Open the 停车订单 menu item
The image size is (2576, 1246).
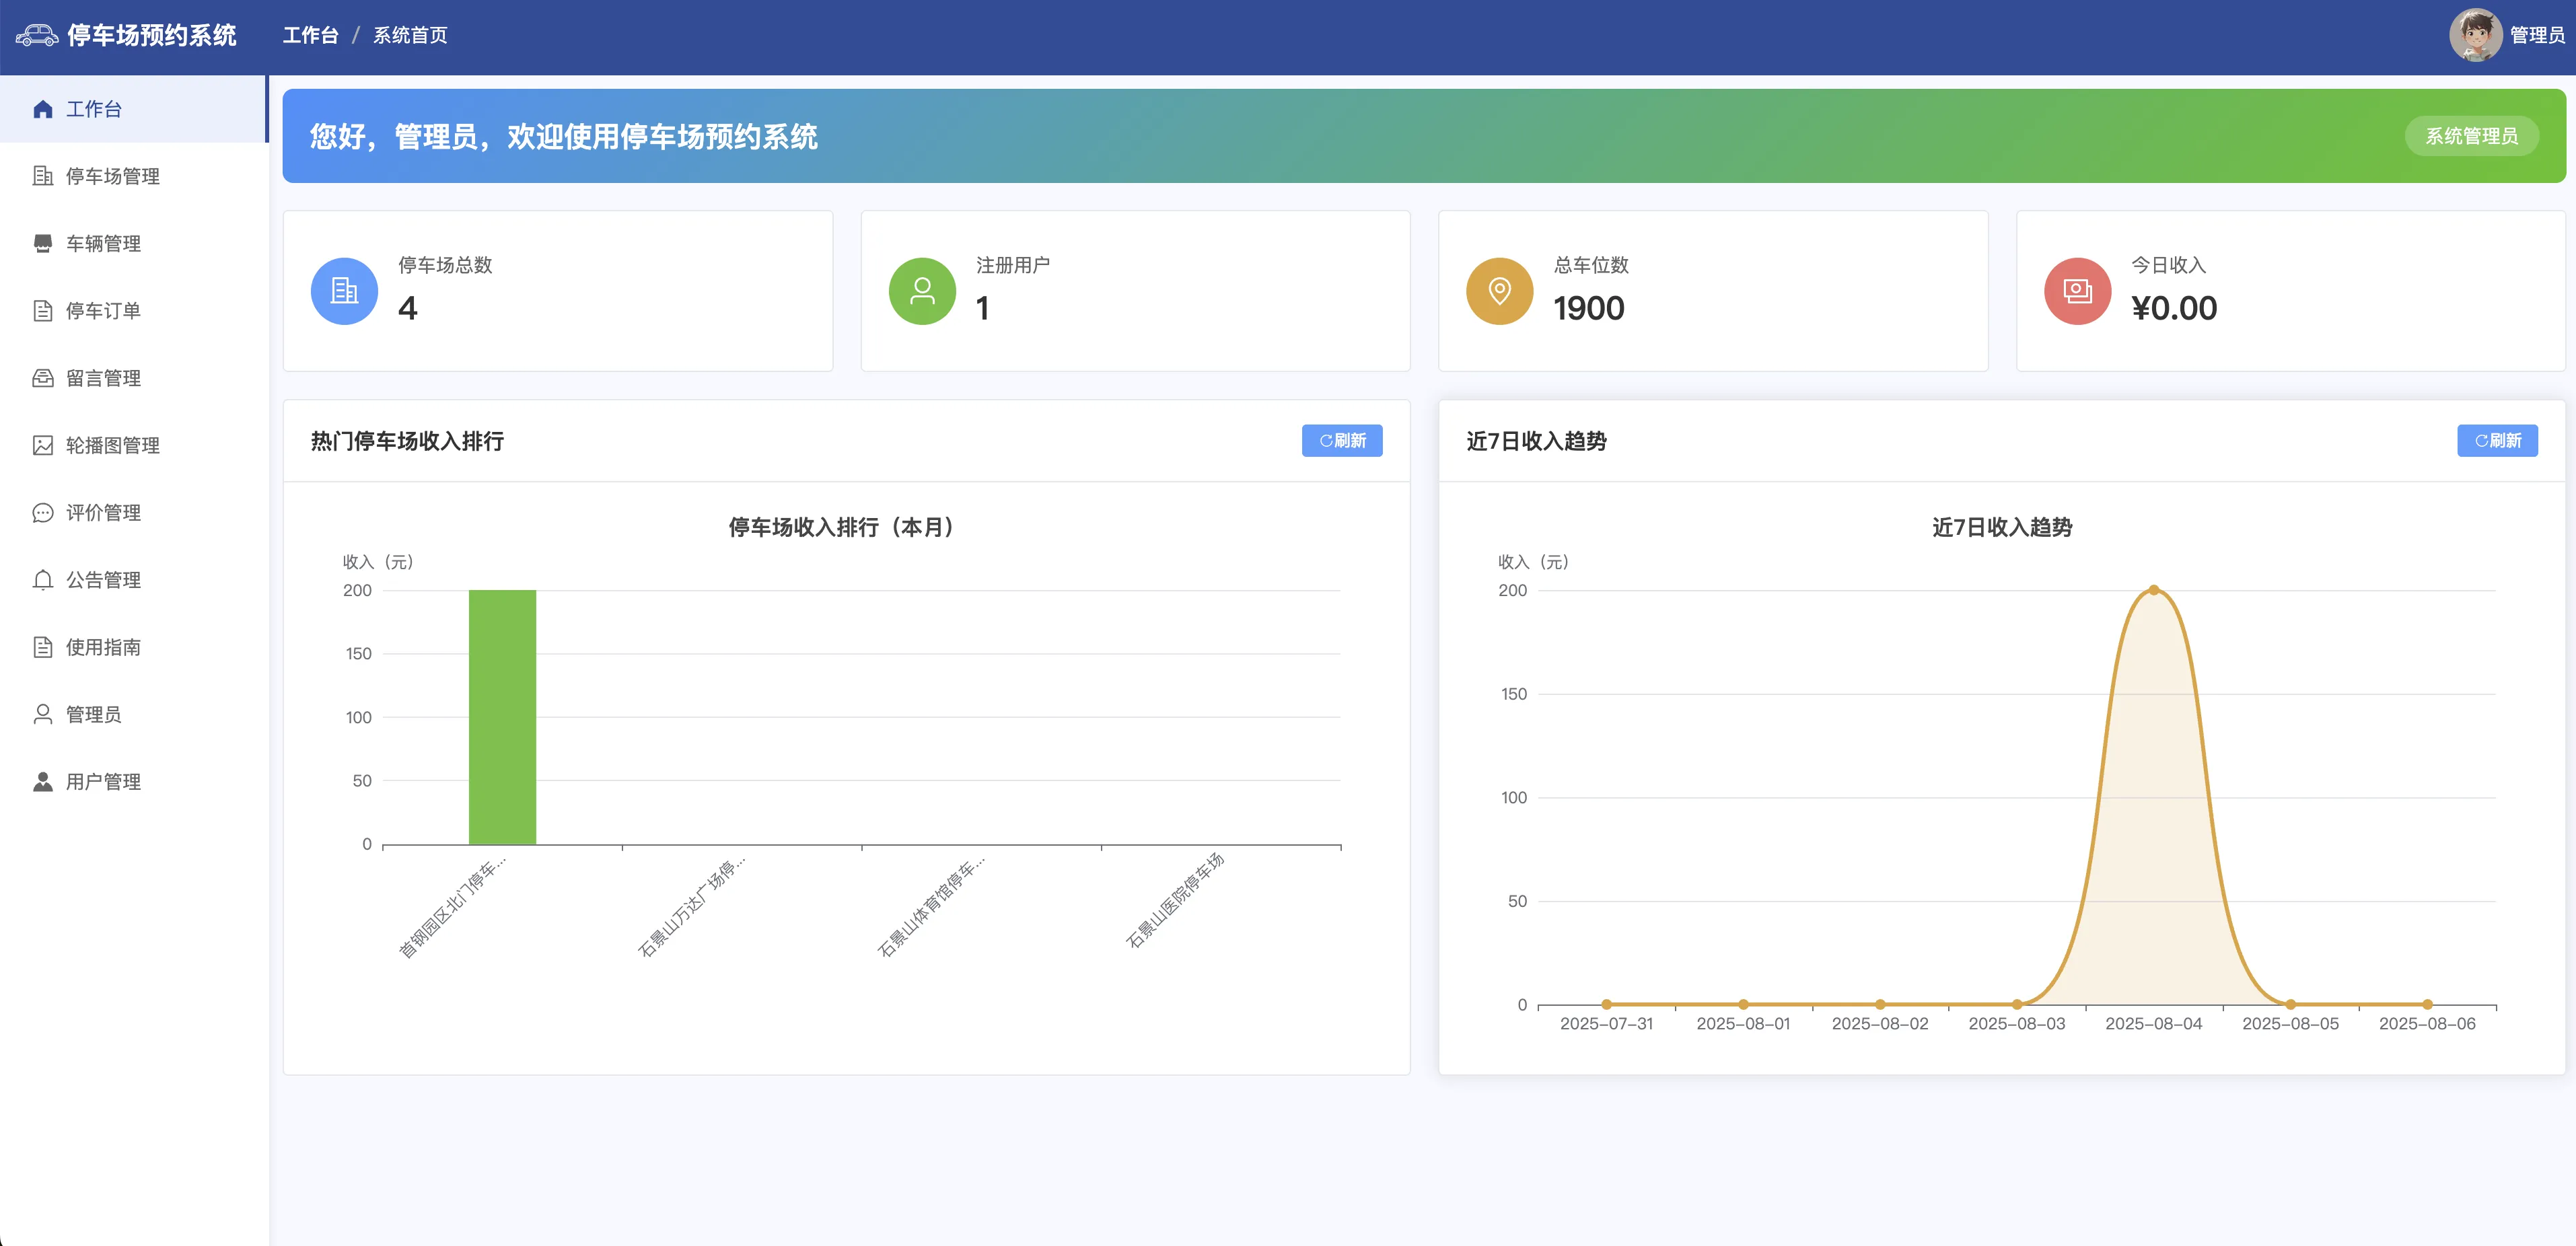click(103, 311)
